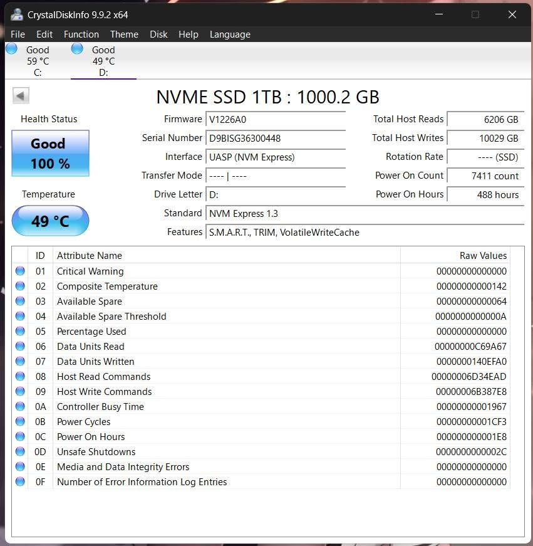533x546 pixels.
Task: Click the ID column header
Action: pos(40,256)
